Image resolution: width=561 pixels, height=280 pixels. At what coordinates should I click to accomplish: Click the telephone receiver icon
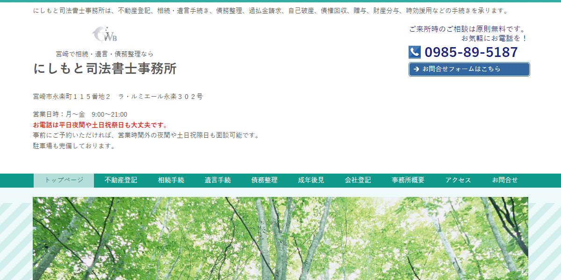coord(414,51)
